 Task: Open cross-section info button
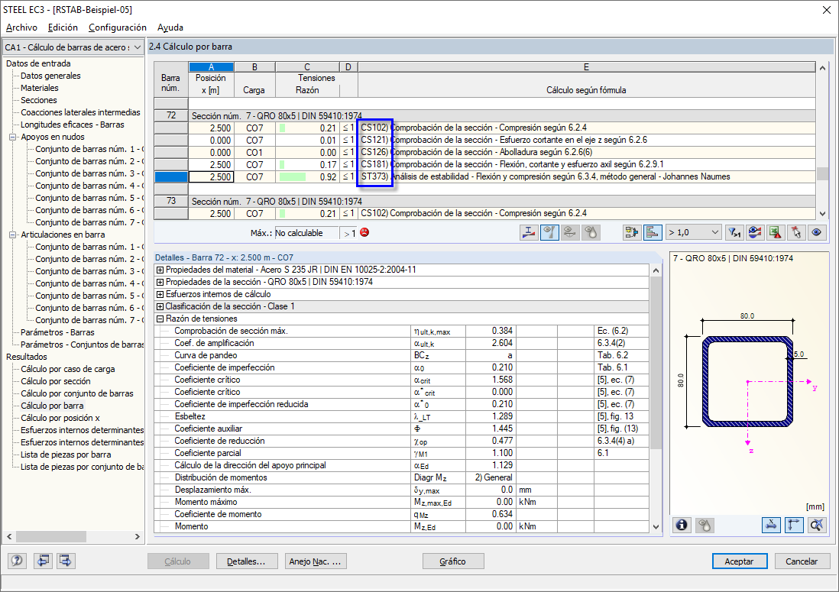(x=682, y=525)
